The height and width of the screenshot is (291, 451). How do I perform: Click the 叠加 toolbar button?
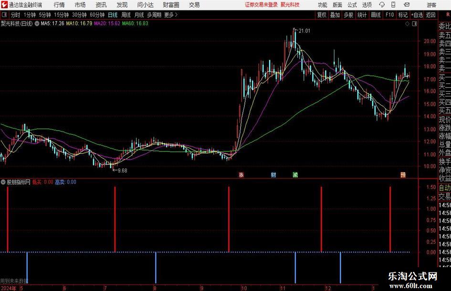(x=335, y=15)
